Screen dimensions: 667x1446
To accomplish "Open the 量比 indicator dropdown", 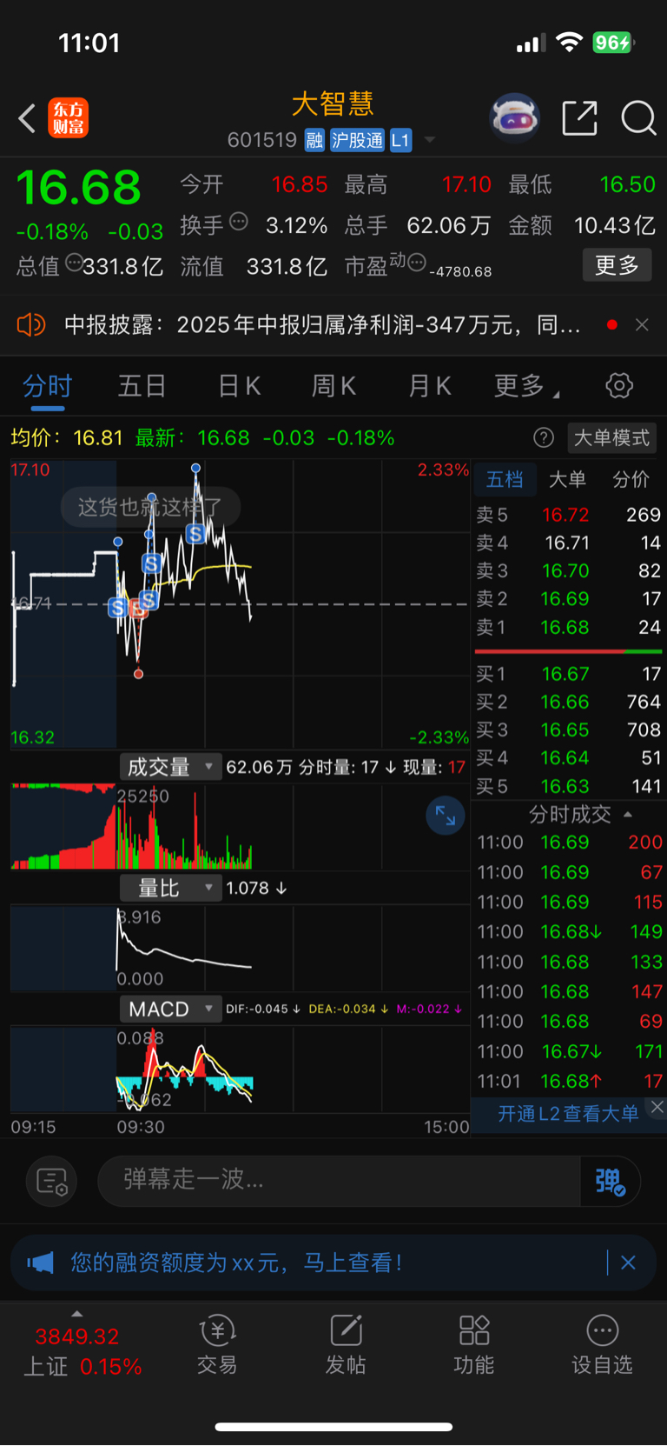I will [170, 888].
